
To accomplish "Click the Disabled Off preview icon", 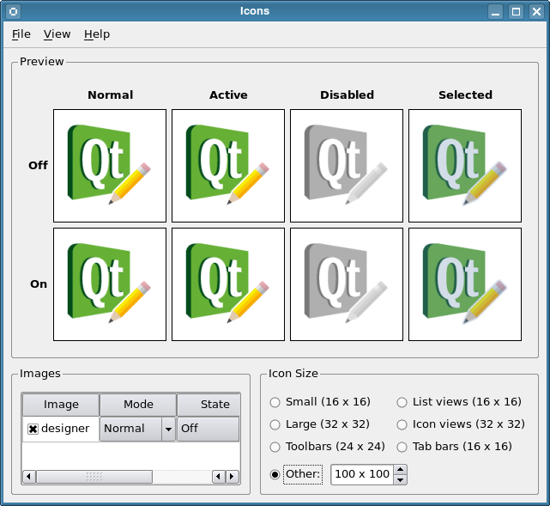I will point(347,166).
